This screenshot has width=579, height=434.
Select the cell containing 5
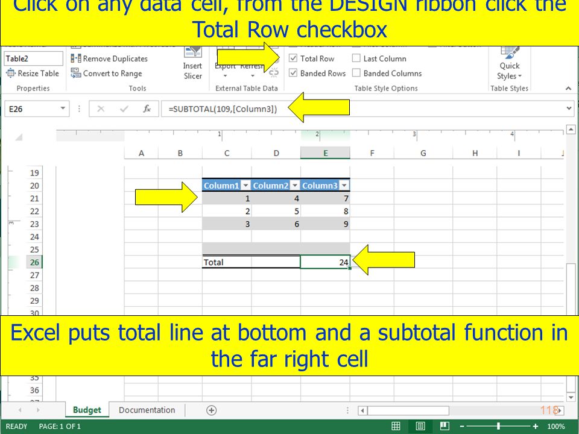pyautogui.click(x=276, y=211)
